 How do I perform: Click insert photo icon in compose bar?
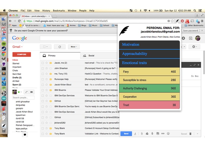click(x=158, y=134)
